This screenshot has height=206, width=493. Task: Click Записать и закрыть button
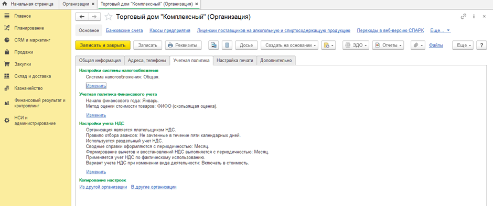[x=102, y=45]
